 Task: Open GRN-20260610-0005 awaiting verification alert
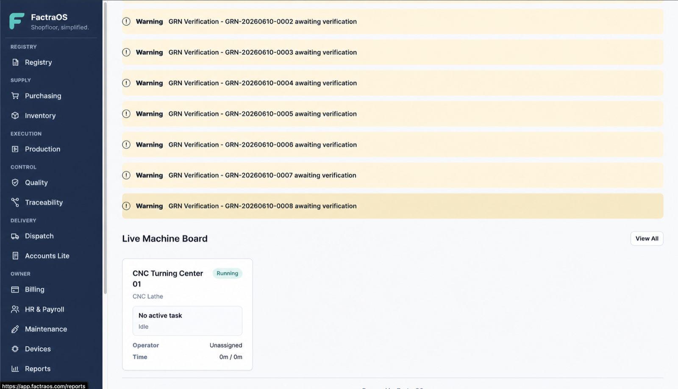coord(392,114)
